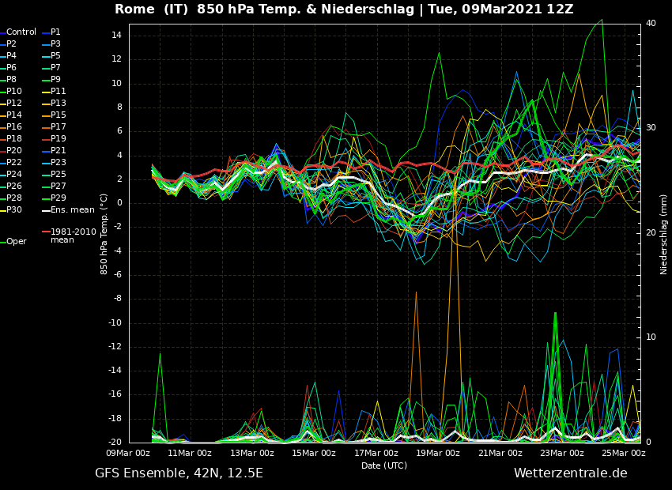Click the '14' temperature tick label
Image resolution: width=672 pixels, height=490 pixels.
116,36
